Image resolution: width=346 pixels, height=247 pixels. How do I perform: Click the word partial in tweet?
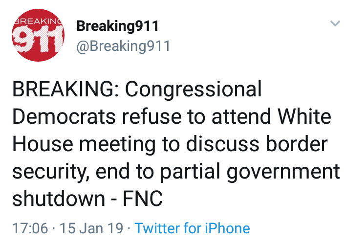pos(190,172)
